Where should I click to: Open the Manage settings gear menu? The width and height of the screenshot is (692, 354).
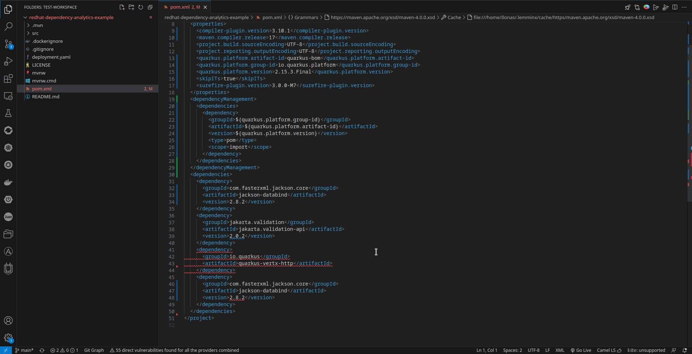[x=8, y=338]
